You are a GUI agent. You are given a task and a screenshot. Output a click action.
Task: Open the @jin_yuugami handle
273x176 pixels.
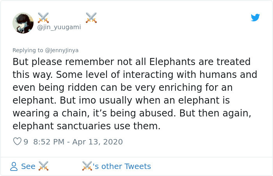click(59, 27)
